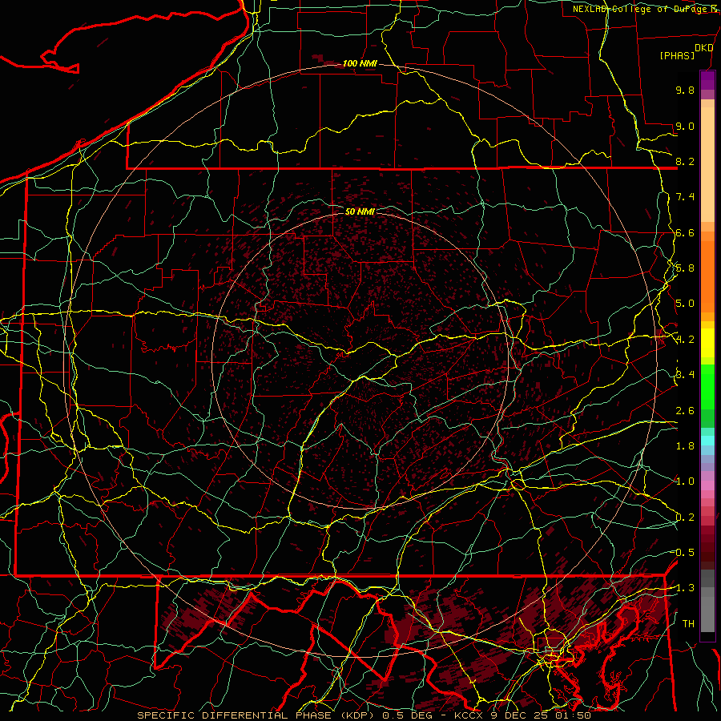
Task: Click the 0.2 value on the scale
Action: 685,518
